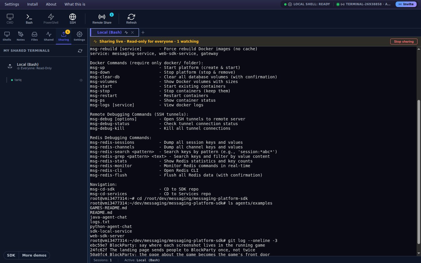
Task: Add a new terminal tab
Action: point(143,32)
